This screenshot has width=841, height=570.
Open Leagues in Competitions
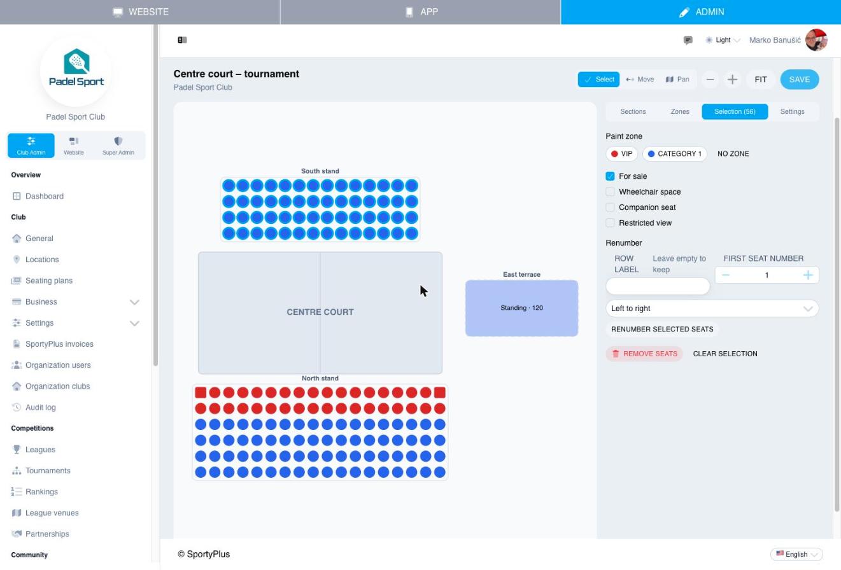(40, 450)
